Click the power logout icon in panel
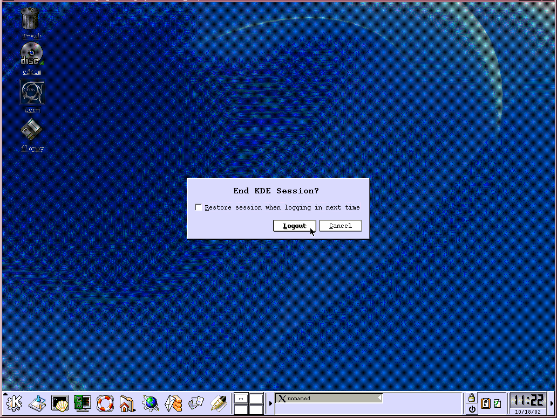Image resolution: width=557 pixels, height=418 pixels. tap(471, 409)
